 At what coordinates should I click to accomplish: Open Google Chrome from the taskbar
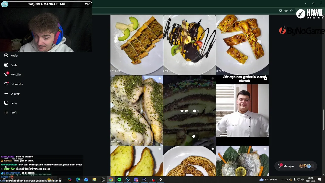tap(111, 180)
